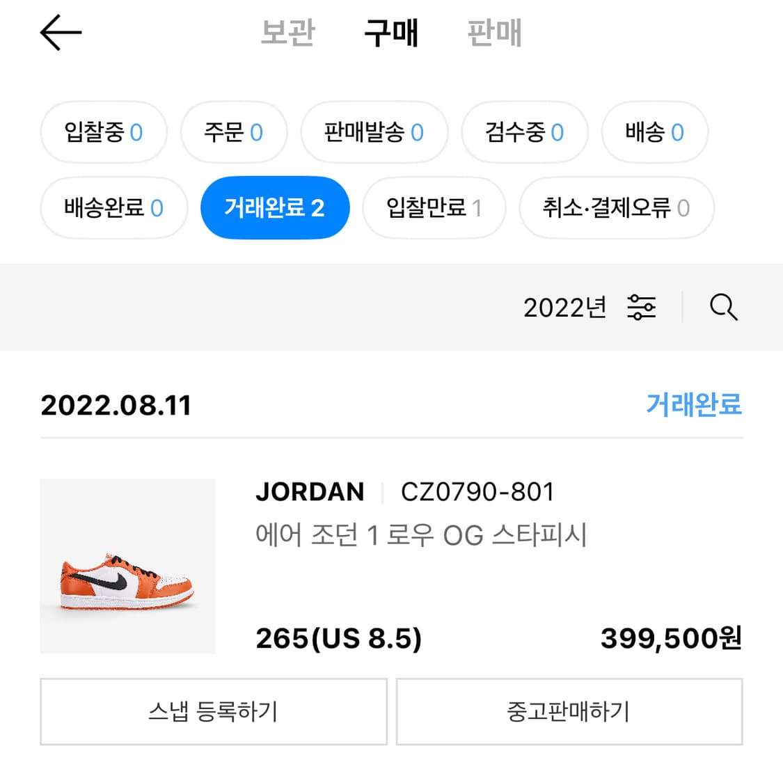Enable the 입찰만료 filter

tap(434, 207)
